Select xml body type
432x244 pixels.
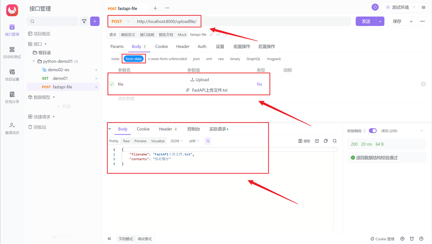point(209,59)
